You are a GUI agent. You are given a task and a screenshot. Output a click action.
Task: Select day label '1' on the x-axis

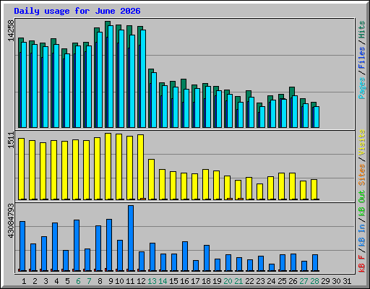point(24,281)
